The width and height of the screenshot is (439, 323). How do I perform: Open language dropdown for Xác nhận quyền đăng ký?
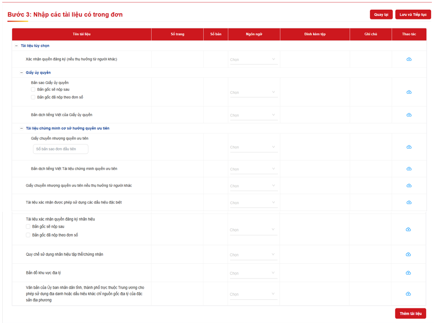[x=253, y=60]
